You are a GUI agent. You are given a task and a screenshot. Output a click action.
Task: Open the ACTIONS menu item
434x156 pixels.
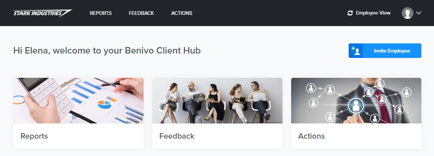coord(182,13)
